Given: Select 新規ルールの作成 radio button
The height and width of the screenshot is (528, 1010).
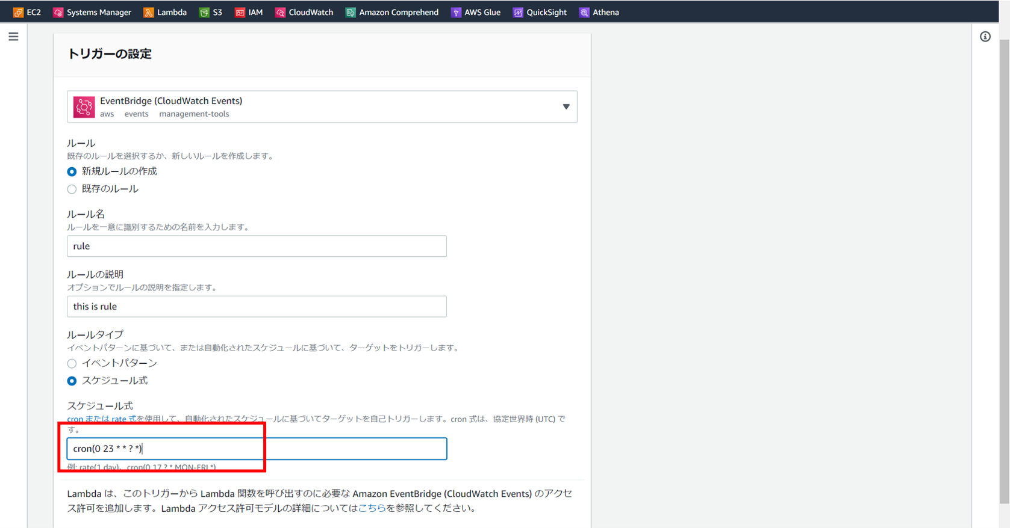Looking at the screenshot, I should [72, 171].
